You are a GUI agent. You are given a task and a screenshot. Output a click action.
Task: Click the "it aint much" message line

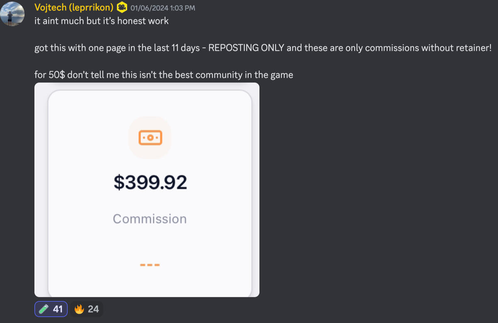pos(101,21)
